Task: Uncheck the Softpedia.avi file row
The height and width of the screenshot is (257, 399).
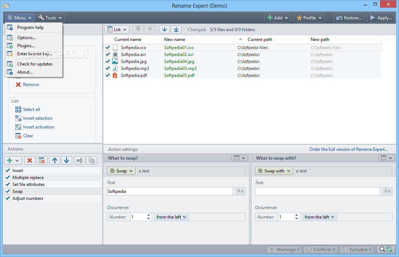Action: (108, 55)
